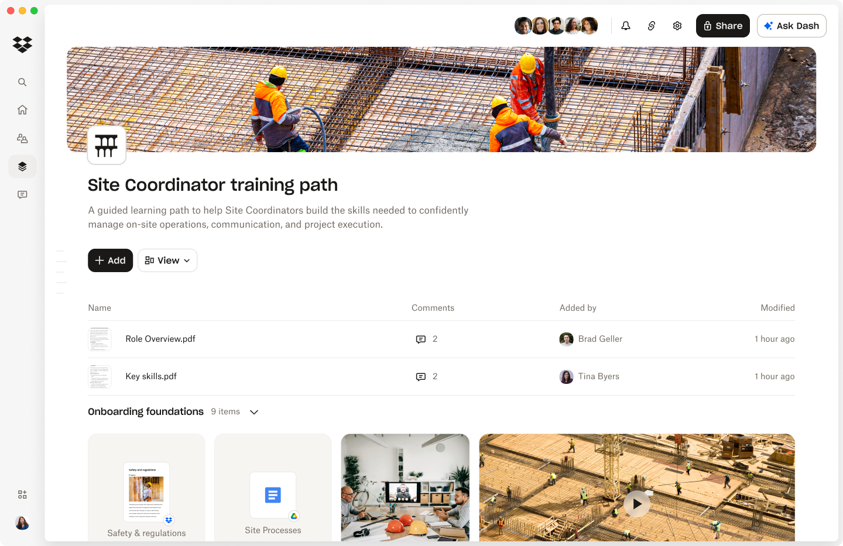Click Role Overview.pdf thumbnail

(x=100, y=339)
